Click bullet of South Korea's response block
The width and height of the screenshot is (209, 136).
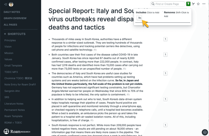pyautogui.click(x=49, y=125)
